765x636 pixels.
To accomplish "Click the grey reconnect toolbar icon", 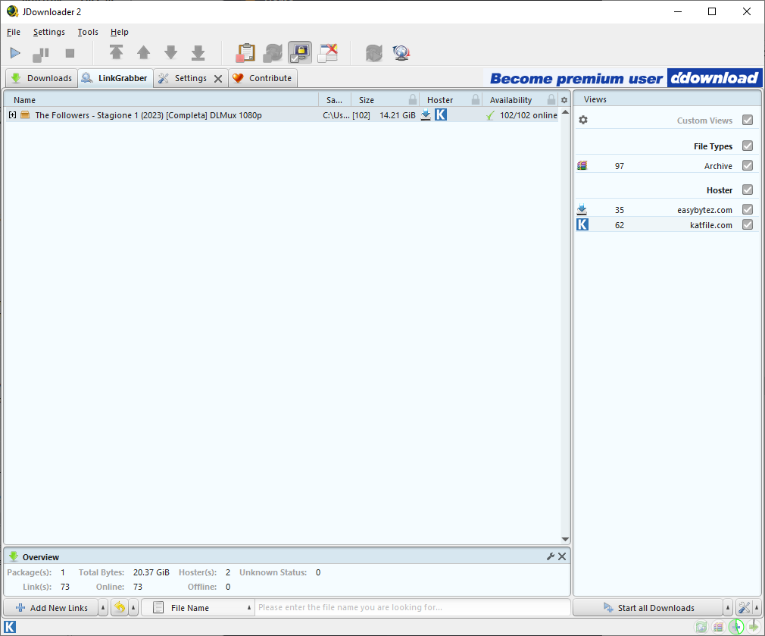I will pyautogui.click(x=373, y=53).
